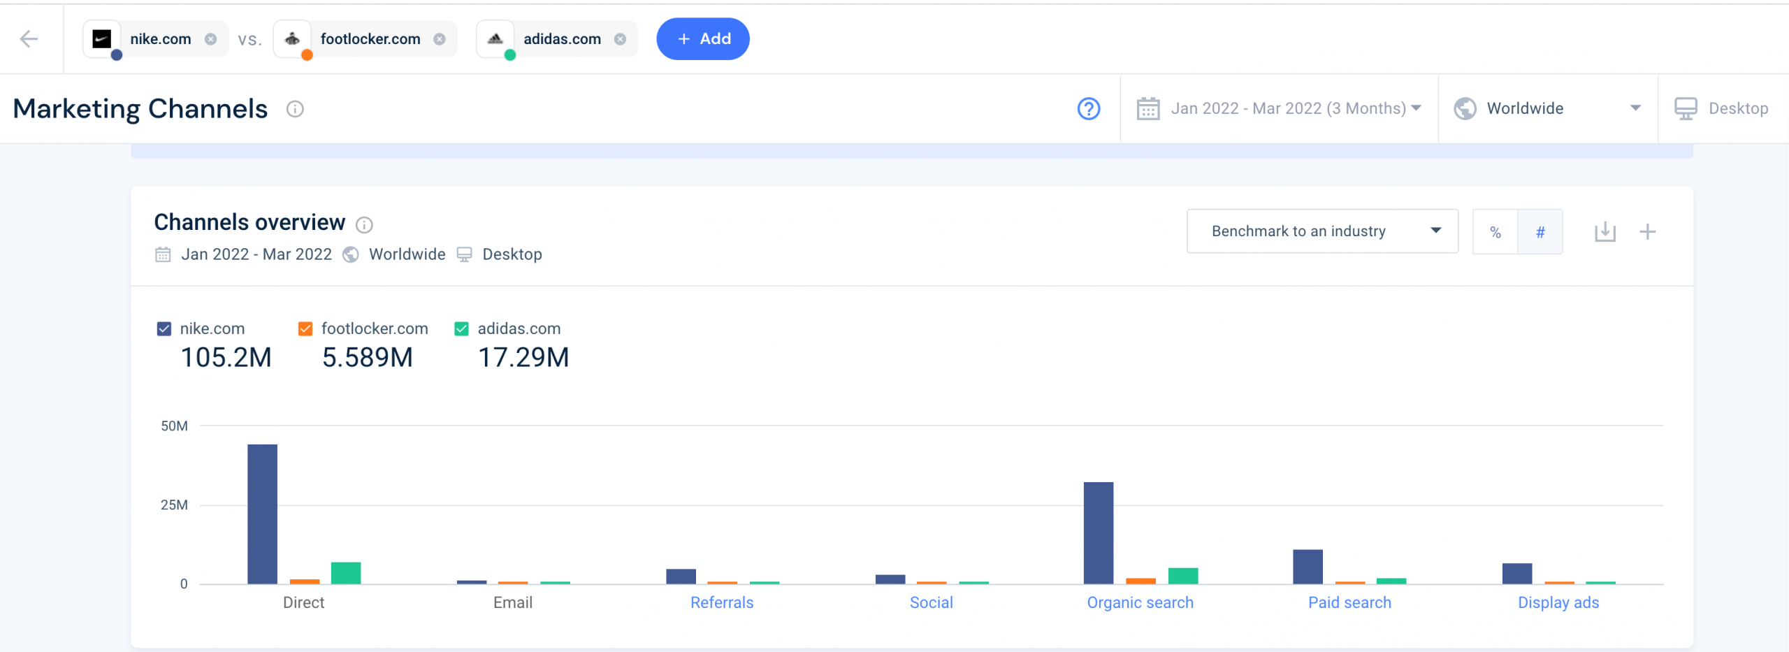
Task: Open info icon next to Marketing Channels
Action: coord(295,109)
